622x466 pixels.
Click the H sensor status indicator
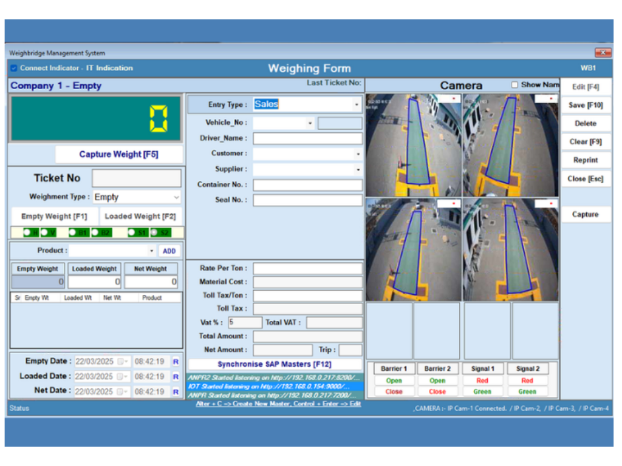[x=30, y=232]
